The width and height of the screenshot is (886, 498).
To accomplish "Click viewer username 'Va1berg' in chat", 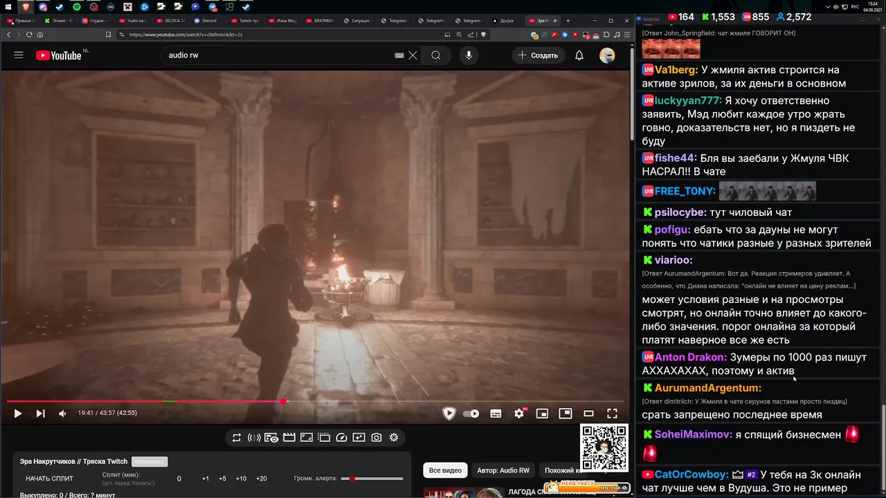I will pyautogui.click(x=676, y=70).
